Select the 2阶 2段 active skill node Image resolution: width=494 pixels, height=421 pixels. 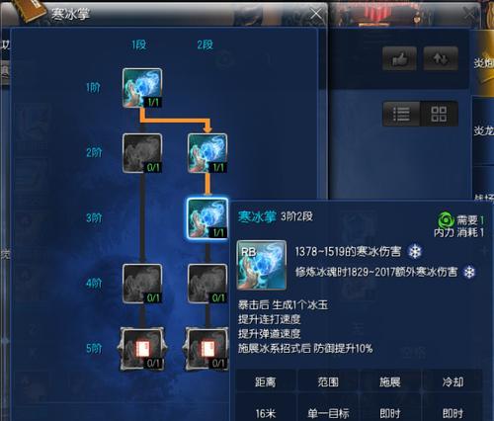coord(207,153)
